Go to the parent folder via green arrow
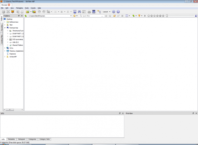This screenshot has height=145, width=198. pyautogui.click(x=26, y=16)
